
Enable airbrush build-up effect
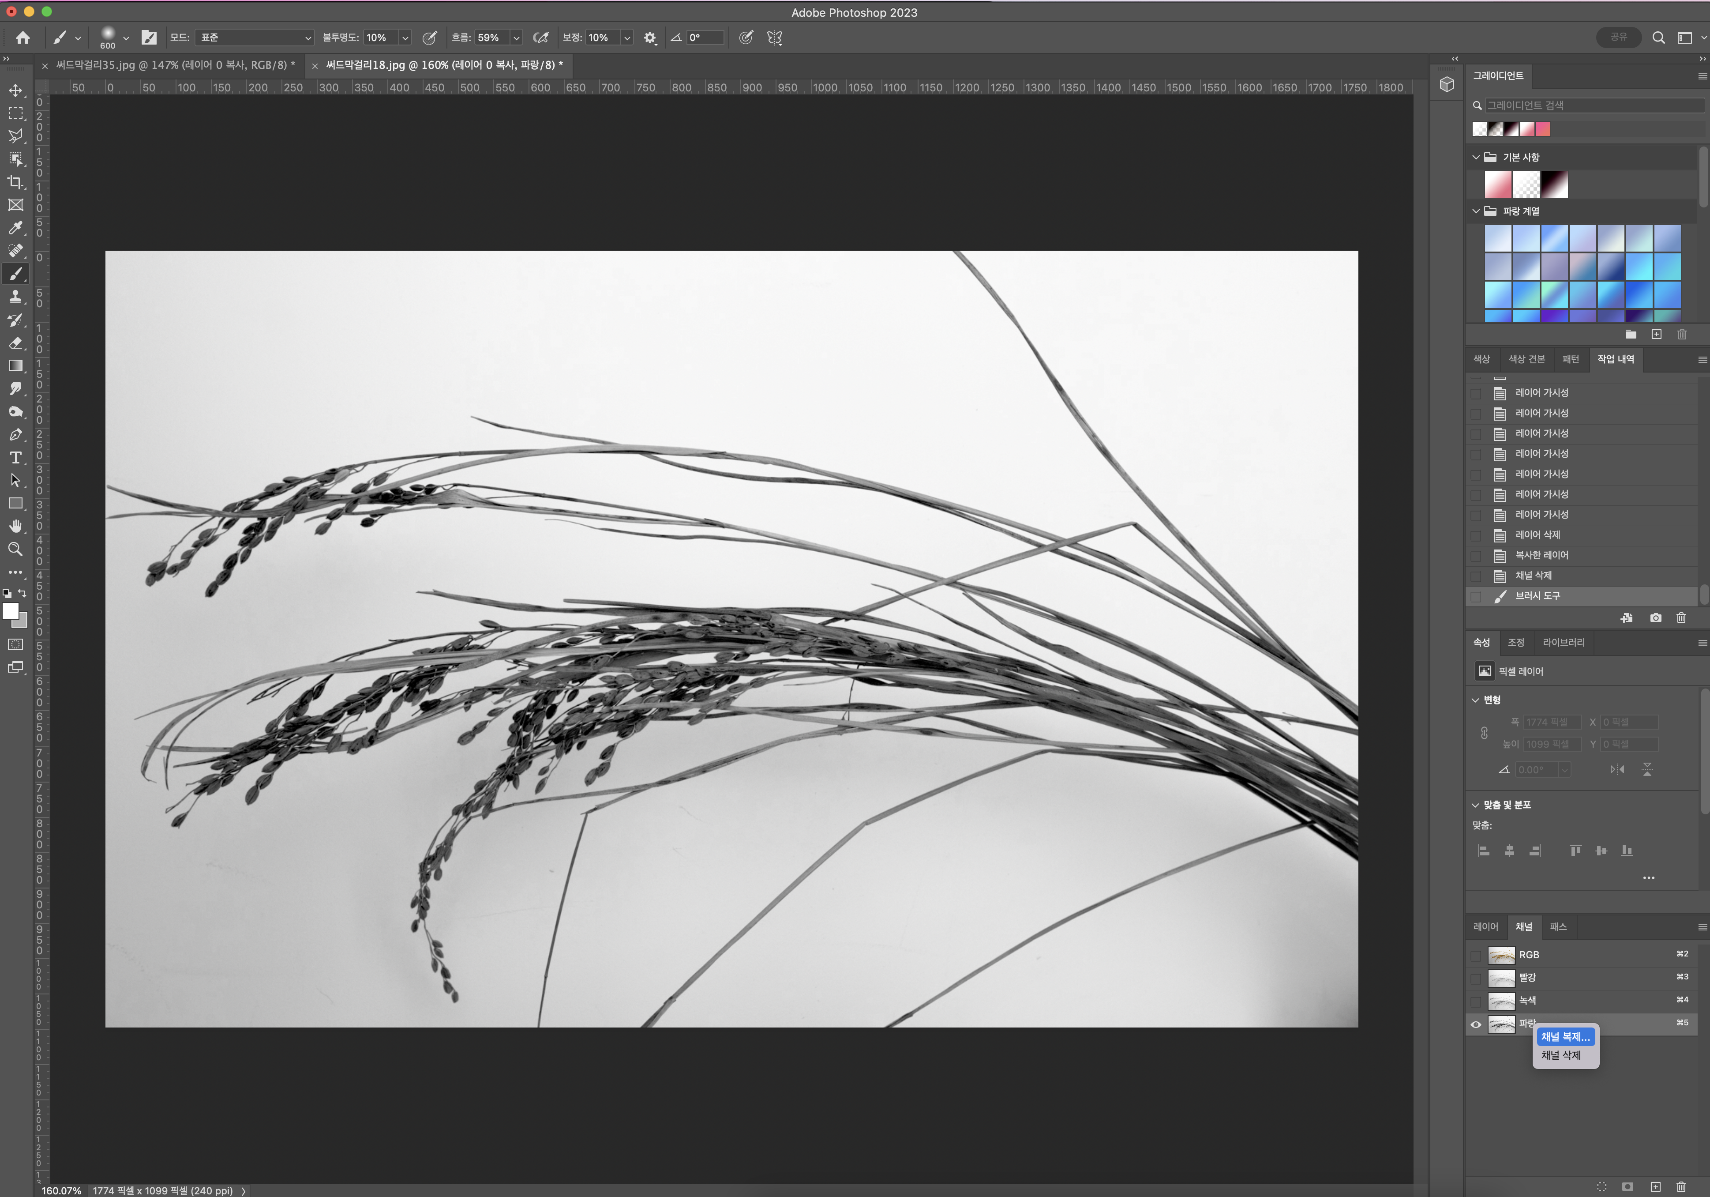pos(541,37)
